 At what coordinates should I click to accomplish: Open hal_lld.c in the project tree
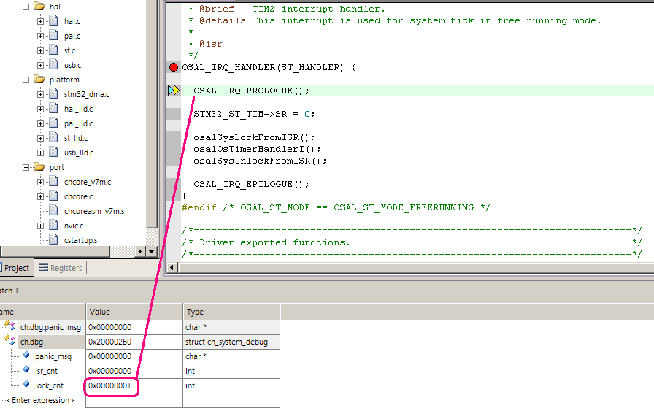pos(78,109)
